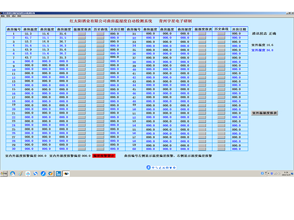Select the active monitoring app icon in the taskbar
This screenshot has height=220, width=294.
click(67, 174)
